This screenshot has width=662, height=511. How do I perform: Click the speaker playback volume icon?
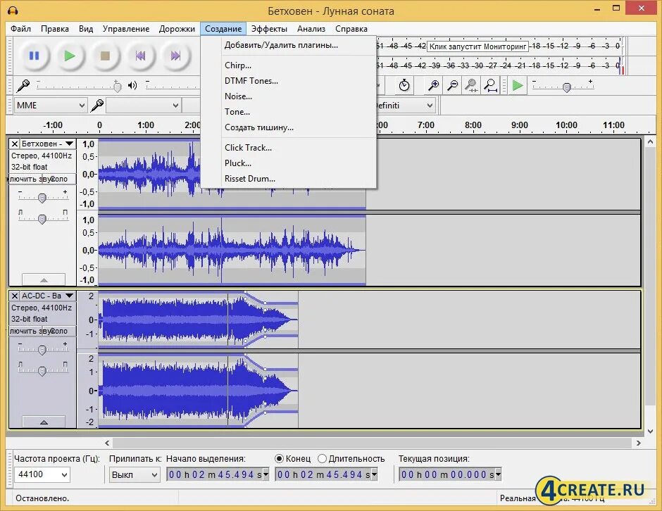click(132, 86)
